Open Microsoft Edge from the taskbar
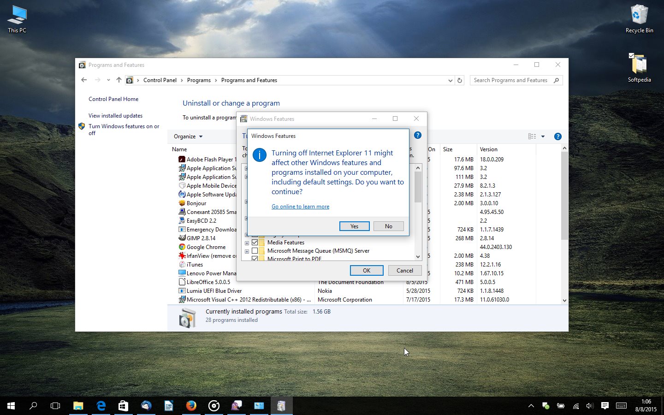The height and width of the screenshot is (415, 664). coord(101,406)
